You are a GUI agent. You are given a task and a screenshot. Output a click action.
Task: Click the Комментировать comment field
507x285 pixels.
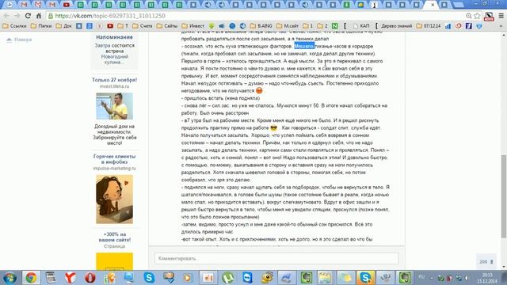point(276,259)
